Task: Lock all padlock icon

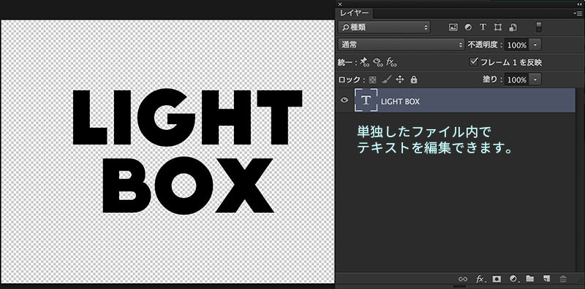Action: point(414,80)
